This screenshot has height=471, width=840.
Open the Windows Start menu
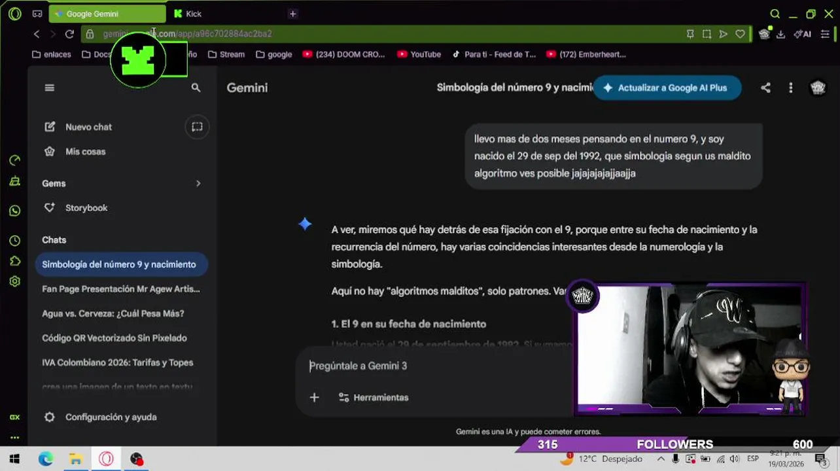(14, 459)
